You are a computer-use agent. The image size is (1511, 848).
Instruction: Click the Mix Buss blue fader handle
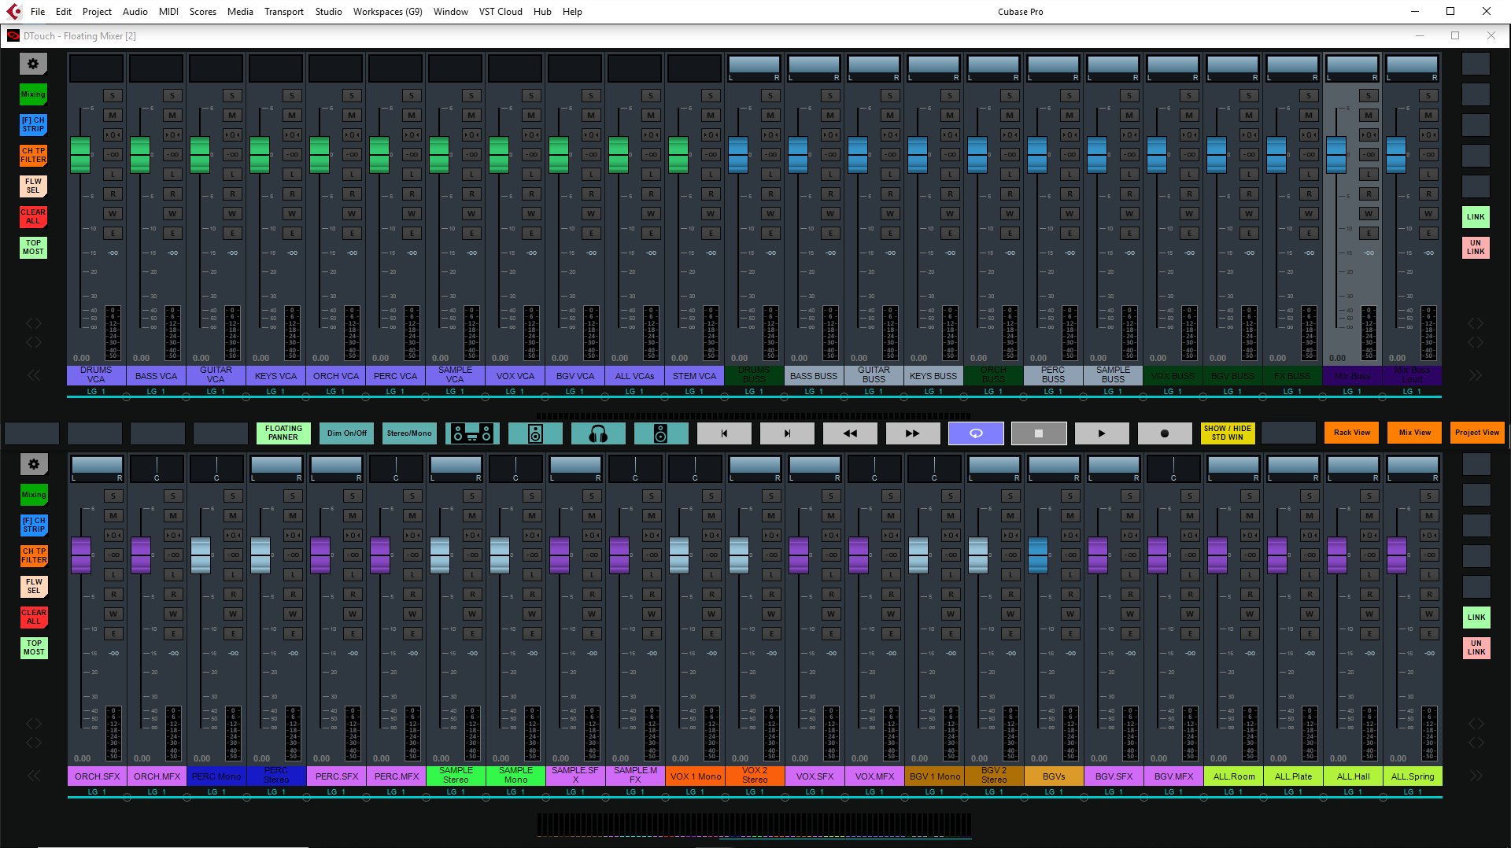click(1336, 154)
